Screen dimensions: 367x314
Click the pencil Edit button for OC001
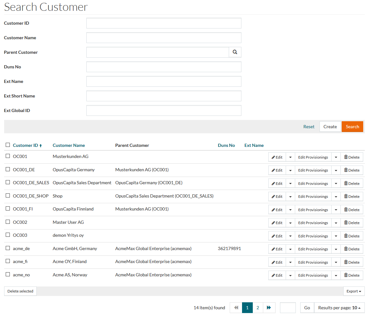[x=277, y=157]
